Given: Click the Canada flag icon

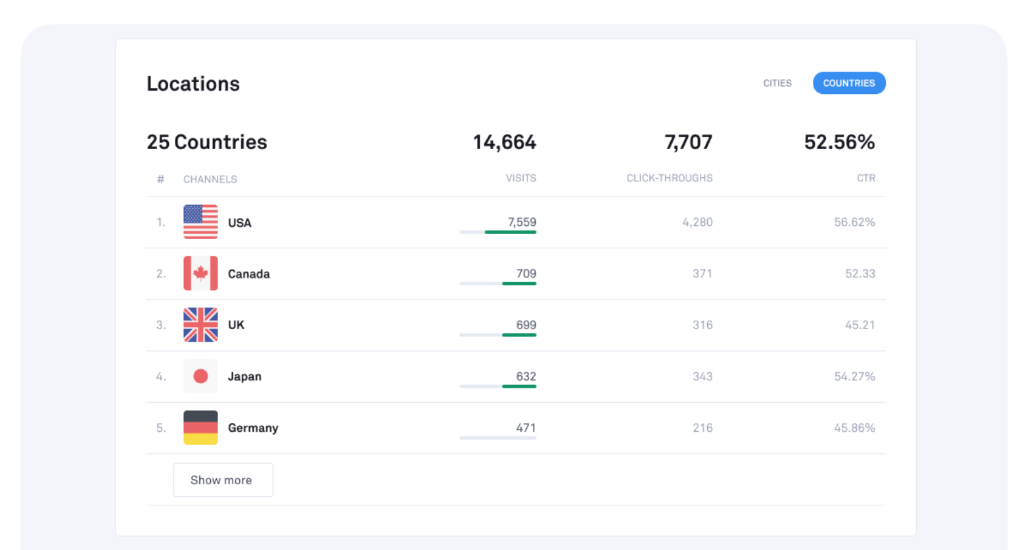Looking at the screenshot, I should [x=200, y=273].
